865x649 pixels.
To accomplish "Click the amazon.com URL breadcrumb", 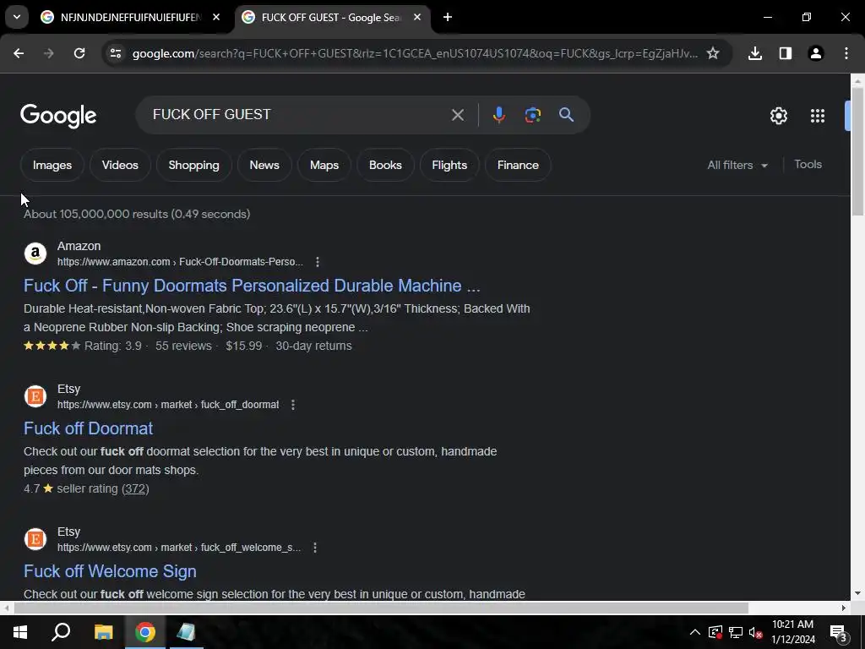I will [180, 262].
